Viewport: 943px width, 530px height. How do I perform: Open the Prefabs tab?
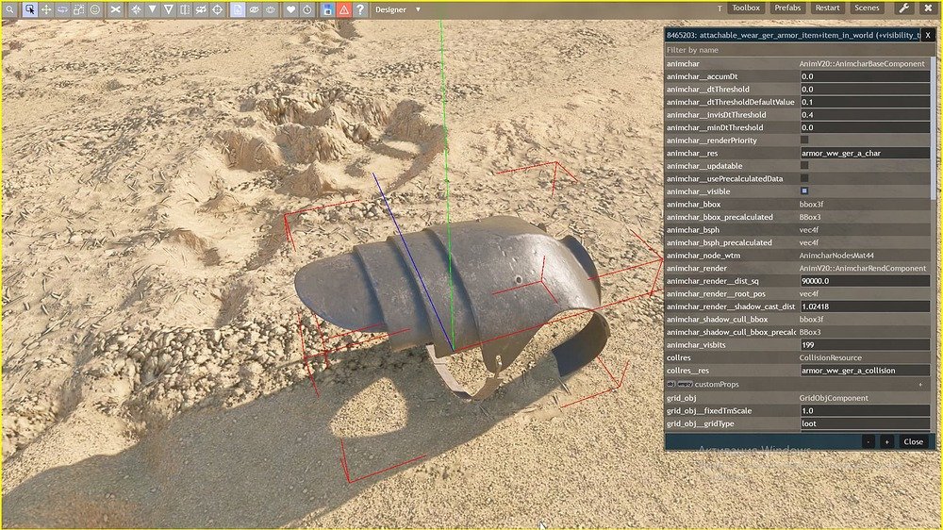(x=787, y=8)
